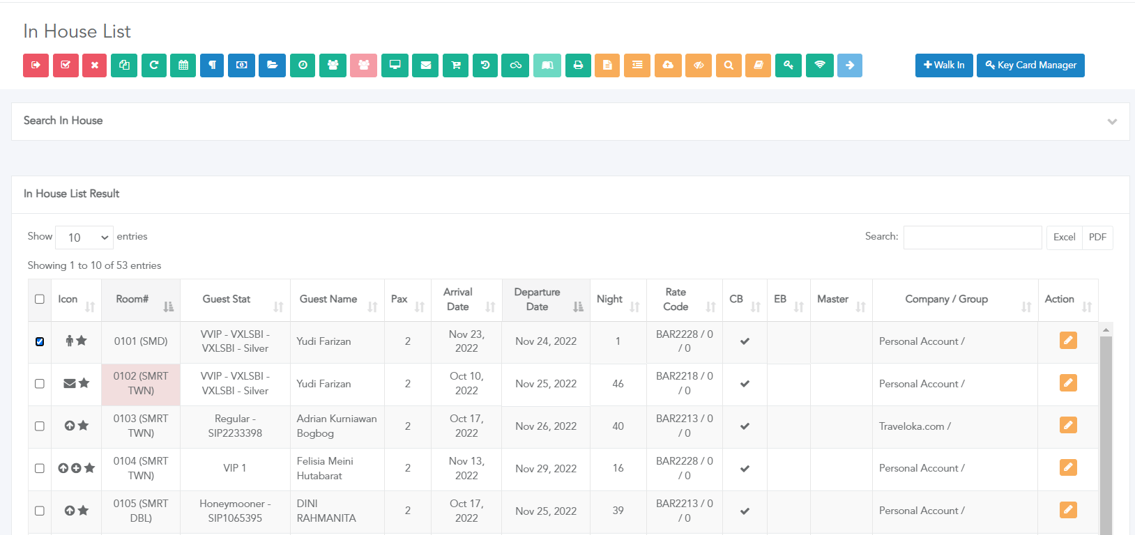Click the blue money bill icon
1135x535 pixels.
click(x=241, y=65)
